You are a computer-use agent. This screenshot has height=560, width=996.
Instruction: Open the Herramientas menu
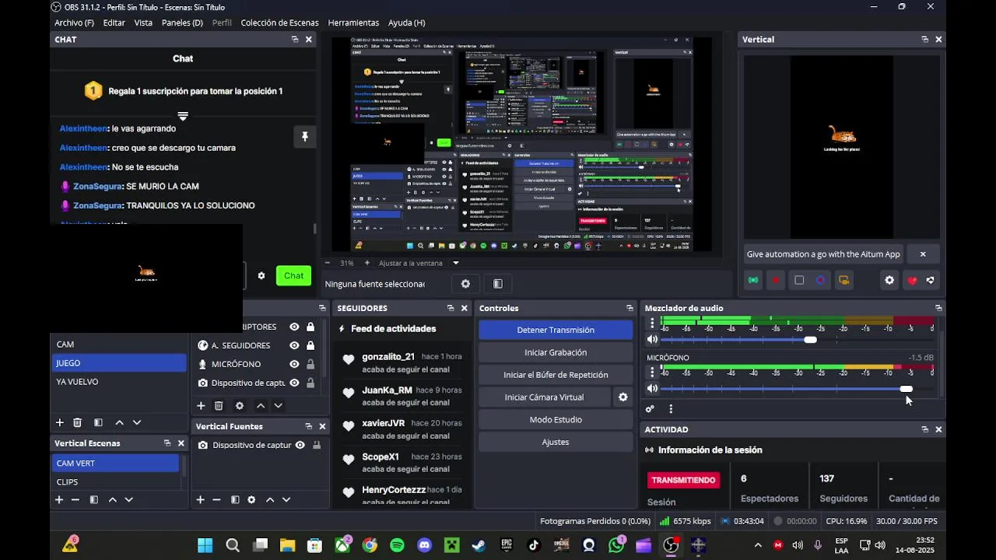[353, 23]
